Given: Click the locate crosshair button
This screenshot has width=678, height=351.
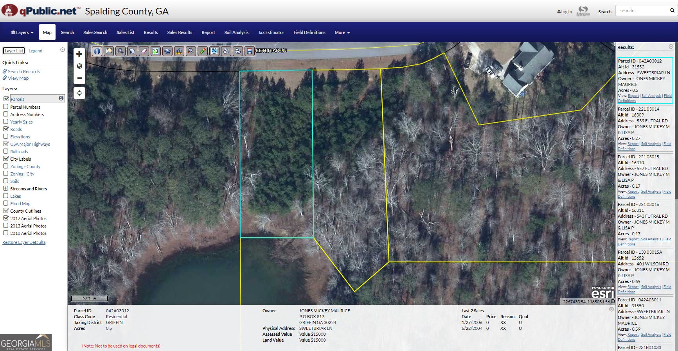Looking at the screenshot, I should pos(79,93).
